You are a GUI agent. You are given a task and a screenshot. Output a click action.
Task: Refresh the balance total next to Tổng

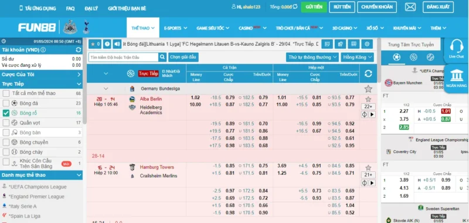pos(295,6)
